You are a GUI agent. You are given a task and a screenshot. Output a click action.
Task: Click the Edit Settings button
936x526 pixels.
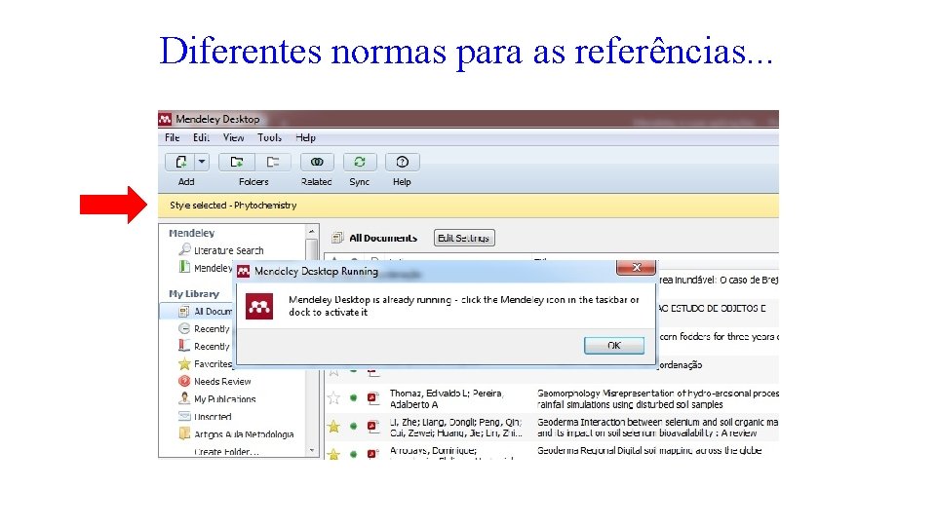click(464, 238)
